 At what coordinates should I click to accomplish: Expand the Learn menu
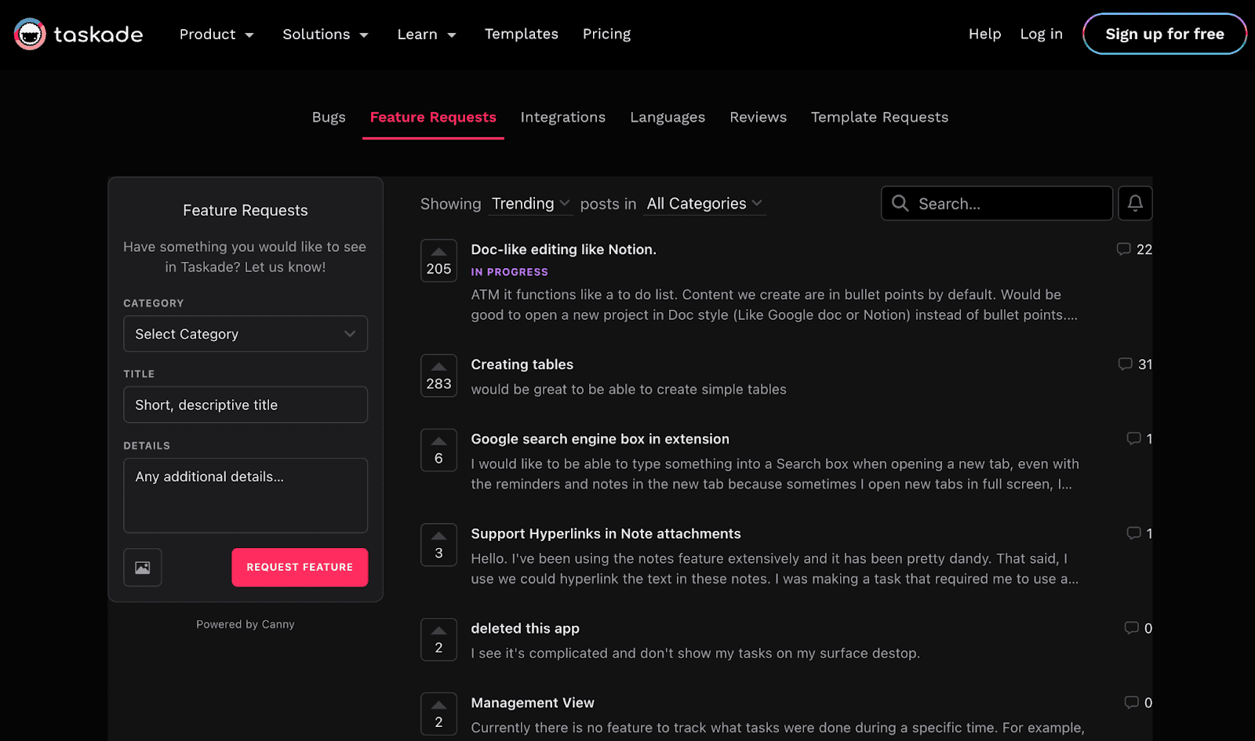pyautogui.click(x=427, y=34)
